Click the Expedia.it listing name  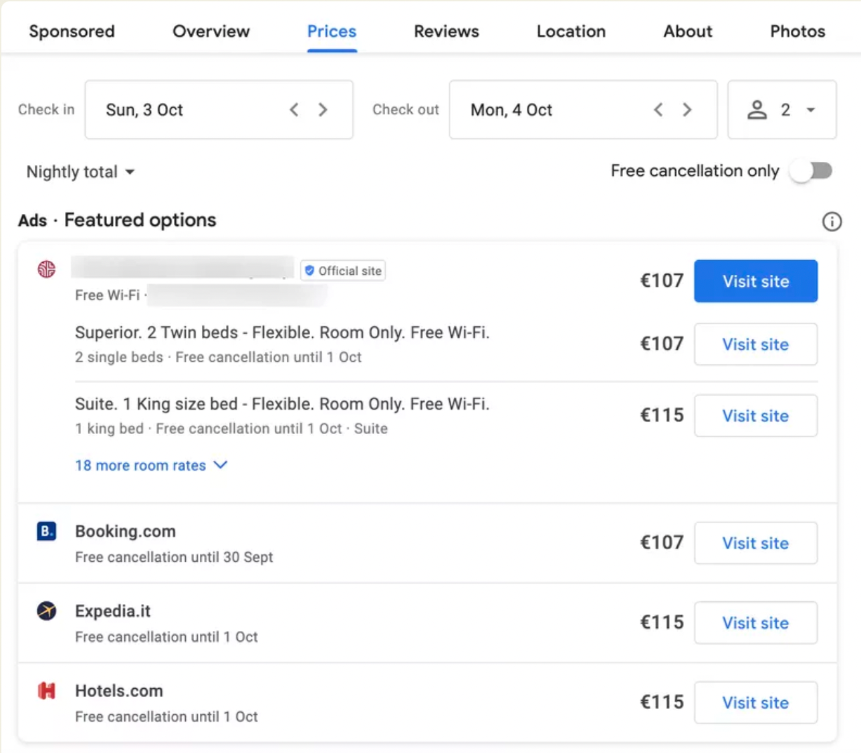113,611
